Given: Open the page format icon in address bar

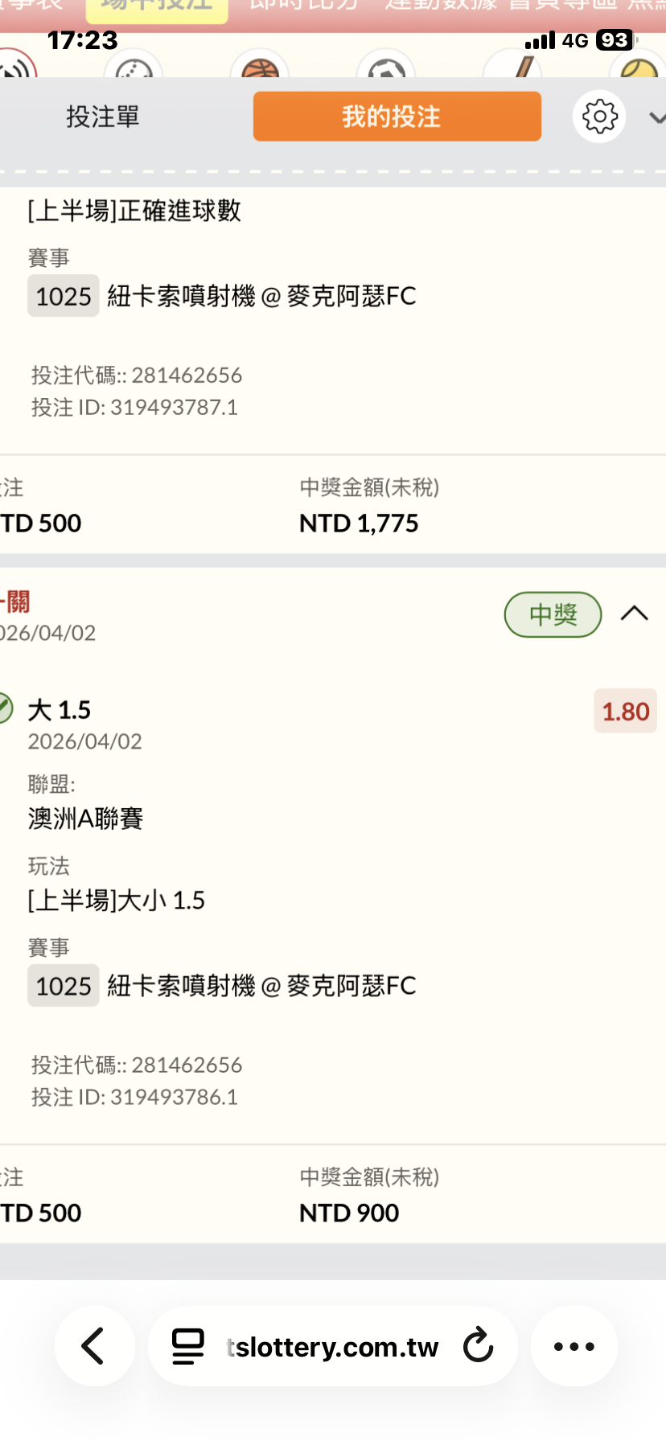Looking at the screenshot, I should [x=188, y=1346].
